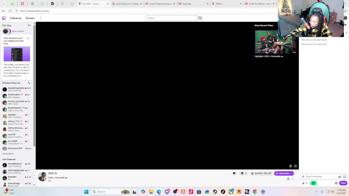The width and height of the screenshot is (349, 196).
Task: Collapse the For You sidebar
Action: [29, 25]
